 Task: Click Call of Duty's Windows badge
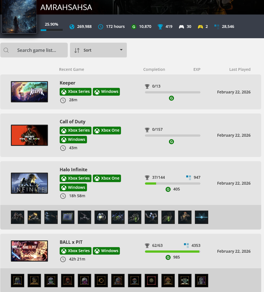[73, 139]
